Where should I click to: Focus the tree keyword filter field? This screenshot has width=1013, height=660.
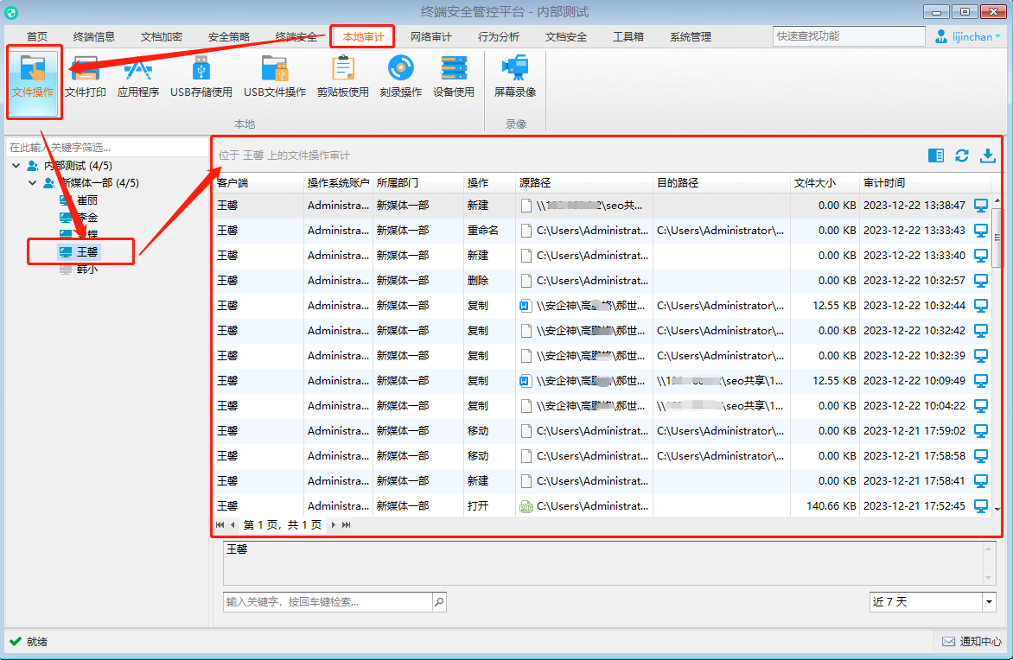[107, 147]
